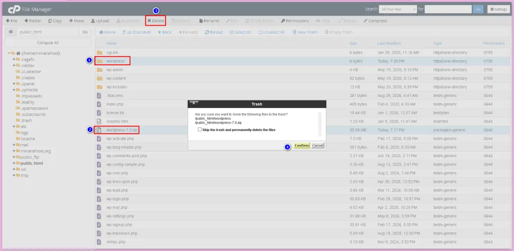Click the search text input field
This screenshot has height=251, width=514.
pos(448,9)
